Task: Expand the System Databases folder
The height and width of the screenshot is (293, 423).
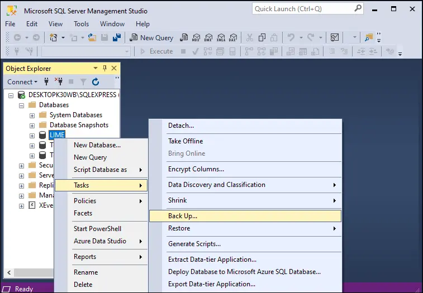Action: tap(32, 116)
